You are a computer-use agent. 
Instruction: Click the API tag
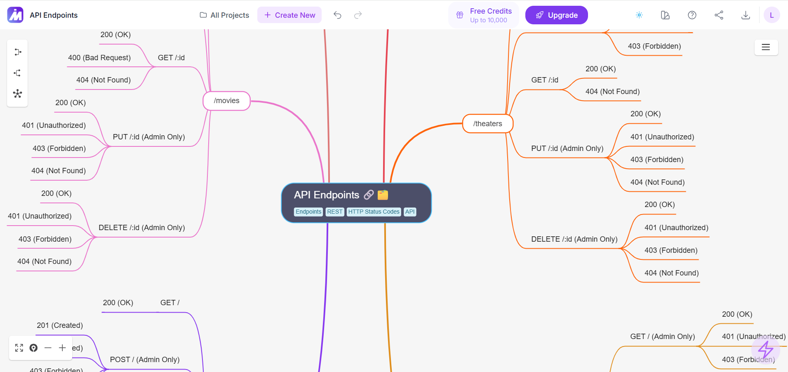tap(410, 212)
